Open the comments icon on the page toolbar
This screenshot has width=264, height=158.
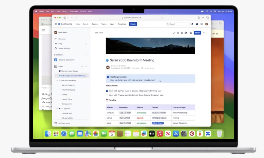point(178,33)
